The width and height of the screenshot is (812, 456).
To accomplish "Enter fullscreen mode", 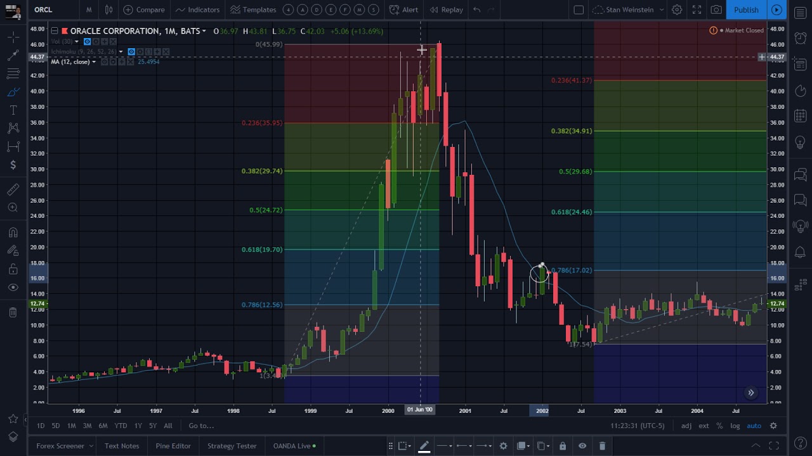I will pyautogui.click(x=697, y=9).
